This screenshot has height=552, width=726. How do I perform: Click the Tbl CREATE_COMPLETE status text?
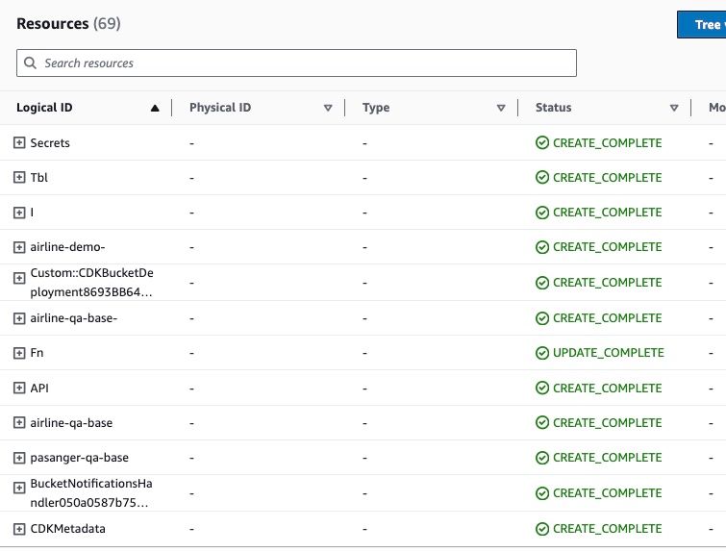(608, 178)
